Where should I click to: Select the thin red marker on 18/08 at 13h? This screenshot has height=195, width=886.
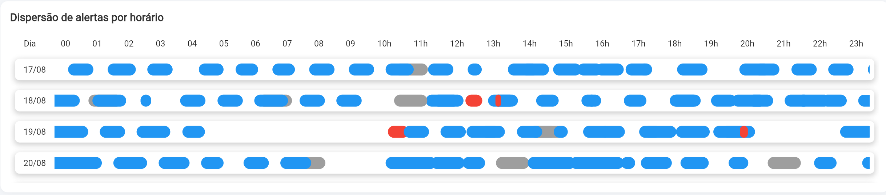point(498,101)
